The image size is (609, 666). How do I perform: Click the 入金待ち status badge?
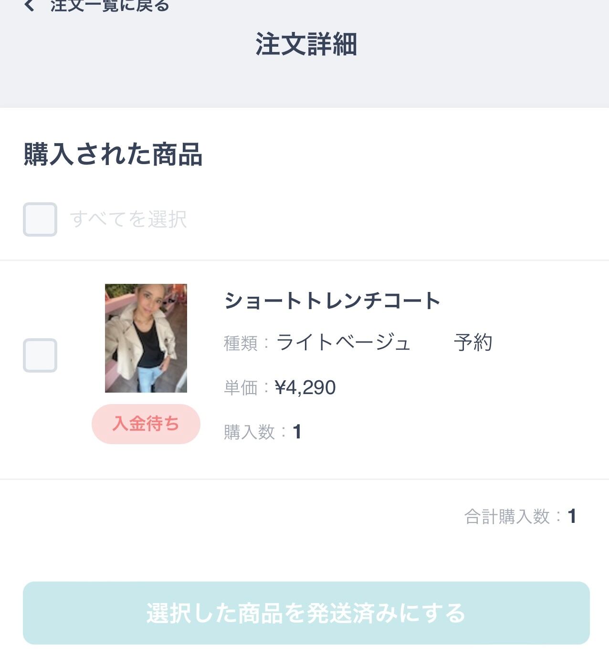(x=146, y=424)
